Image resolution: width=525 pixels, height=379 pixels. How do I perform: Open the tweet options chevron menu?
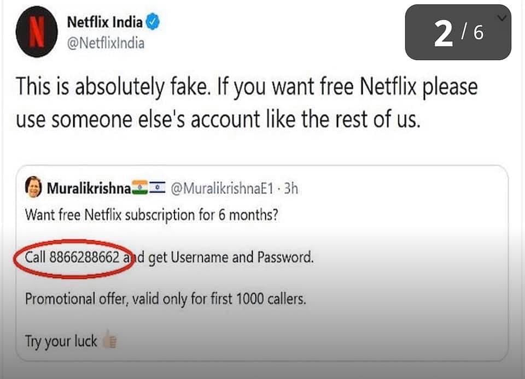(502, 18)
